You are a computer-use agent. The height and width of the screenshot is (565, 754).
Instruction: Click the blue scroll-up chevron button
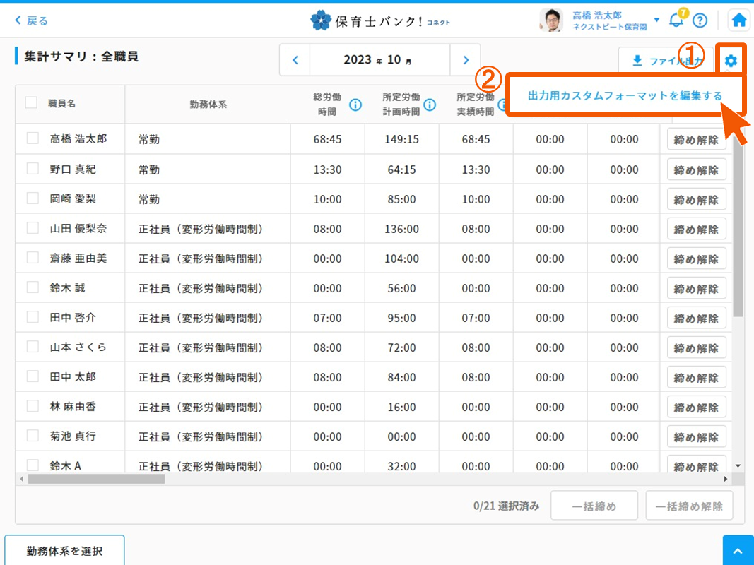point(738,551)
